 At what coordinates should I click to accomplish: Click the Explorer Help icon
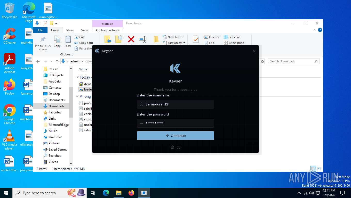(x=320, y=30)
